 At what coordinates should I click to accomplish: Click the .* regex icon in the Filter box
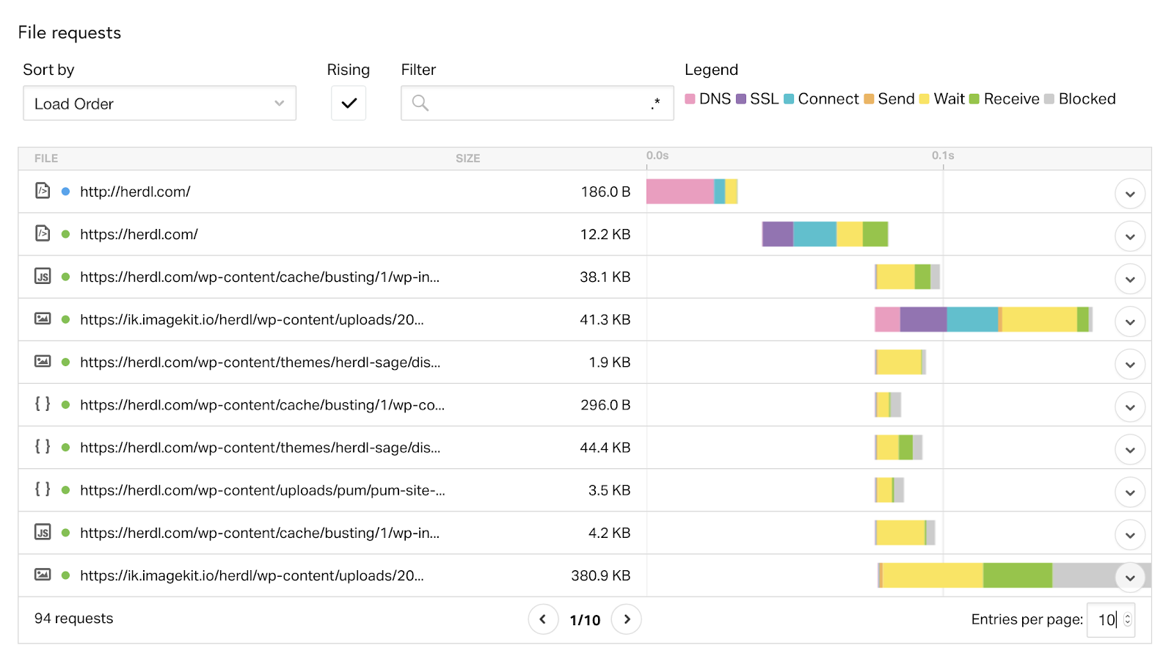[655, 103]
